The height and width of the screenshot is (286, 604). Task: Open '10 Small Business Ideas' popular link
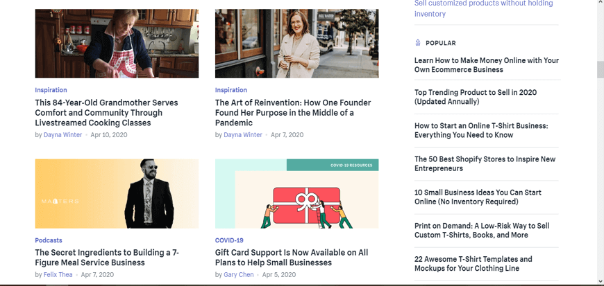[478, 197]
